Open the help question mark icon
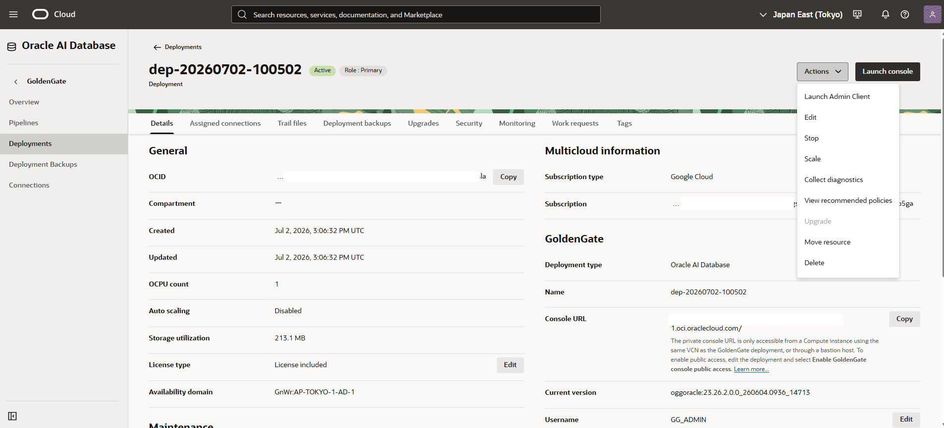Viewport: 944px width, 428px height. click(x=905, y=14)
